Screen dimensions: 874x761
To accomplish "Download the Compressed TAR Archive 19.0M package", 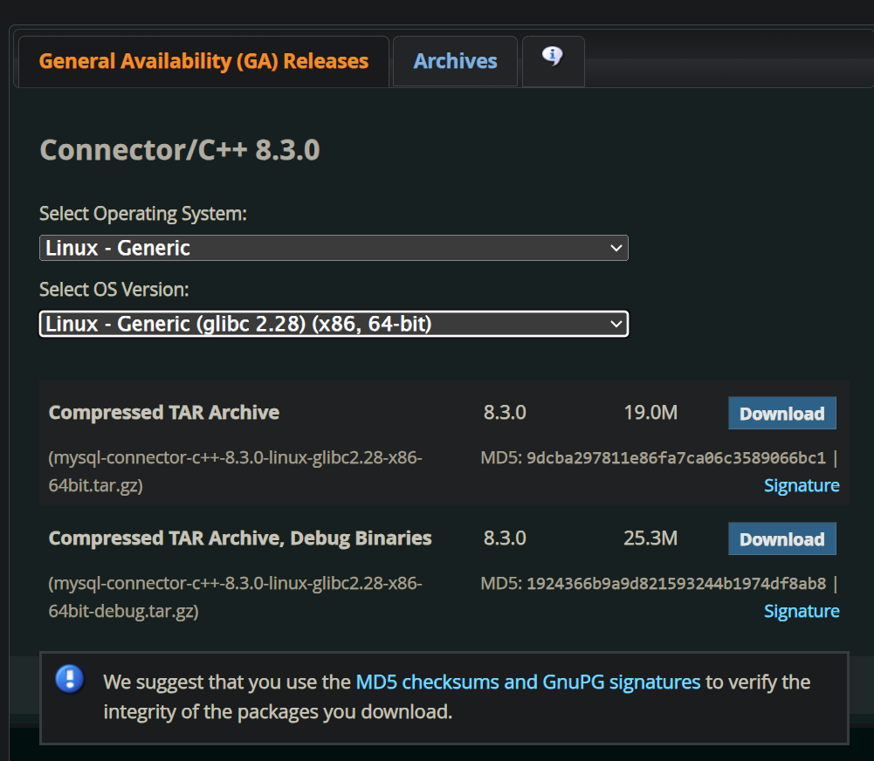I will tap(781, 414).
